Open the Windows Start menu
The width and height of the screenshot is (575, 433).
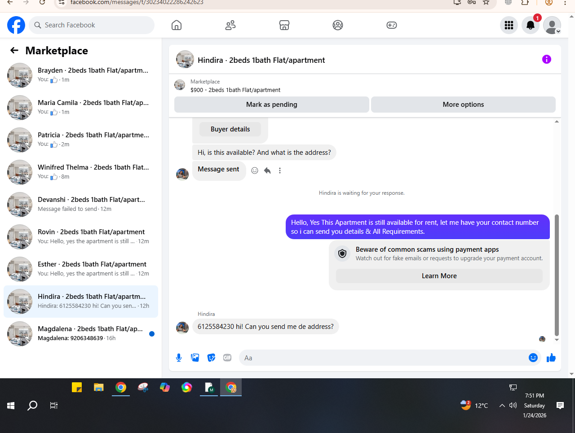11,406
